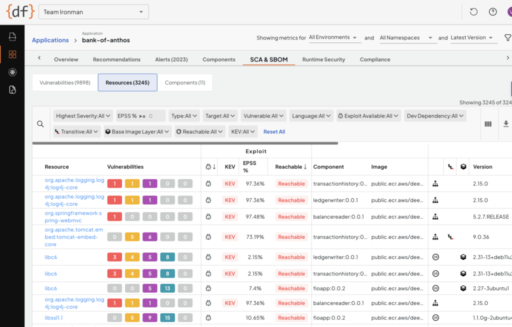Switch to the Recommendations tab
Viewport: 512px width, 327px height.
coord(116,59)
